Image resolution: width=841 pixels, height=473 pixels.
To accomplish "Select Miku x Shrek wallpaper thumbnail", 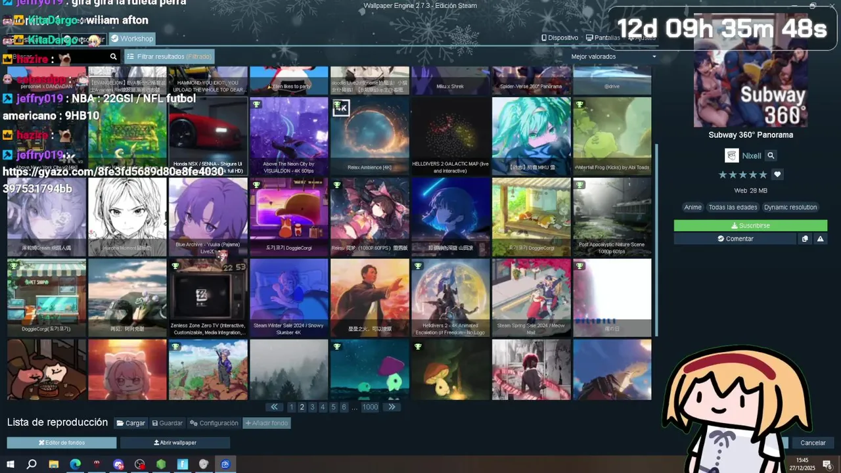I will [x=451, y=80].
